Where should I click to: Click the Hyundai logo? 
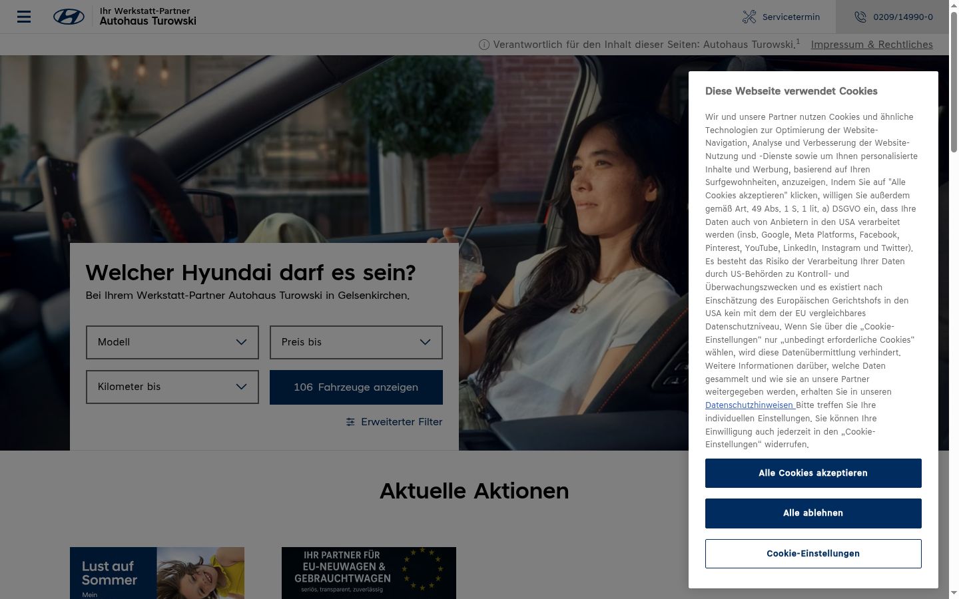coord(69,17)
